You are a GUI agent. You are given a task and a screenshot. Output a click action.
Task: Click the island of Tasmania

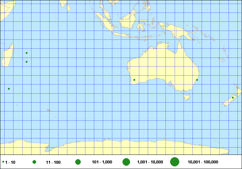click(x=187, y=97)
